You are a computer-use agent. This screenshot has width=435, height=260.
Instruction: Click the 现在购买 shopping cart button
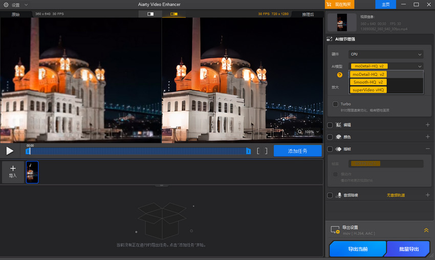coord(339,5)
